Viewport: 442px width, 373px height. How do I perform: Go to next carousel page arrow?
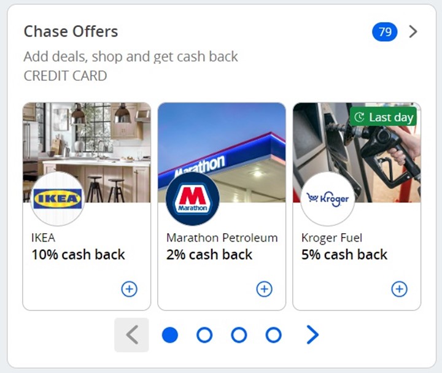(x=312, y=335)
